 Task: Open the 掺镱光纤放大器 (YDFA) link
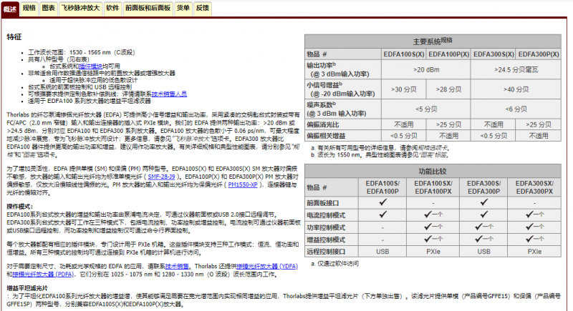tap(267, 266)
